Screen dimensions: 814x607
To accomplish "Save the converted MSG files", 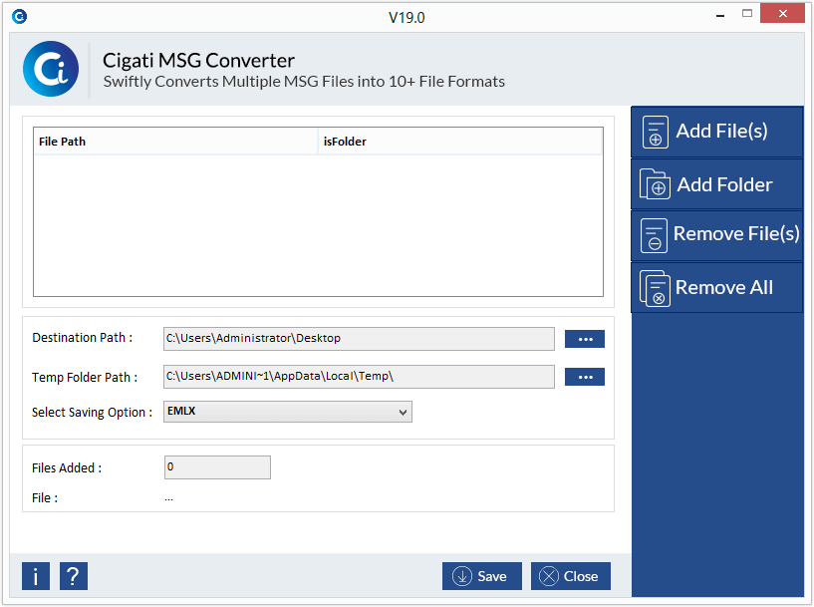I will [482, 576].
